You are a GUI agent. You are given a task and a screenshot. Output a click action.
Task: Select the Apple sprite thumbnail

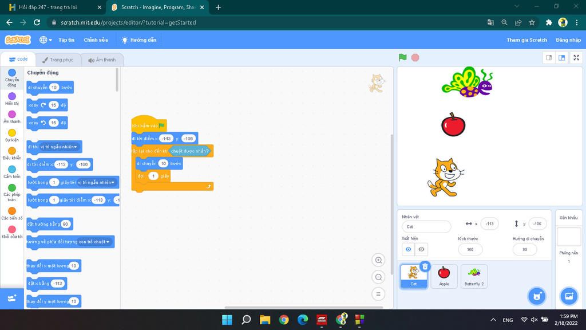(x=444, y=276)
